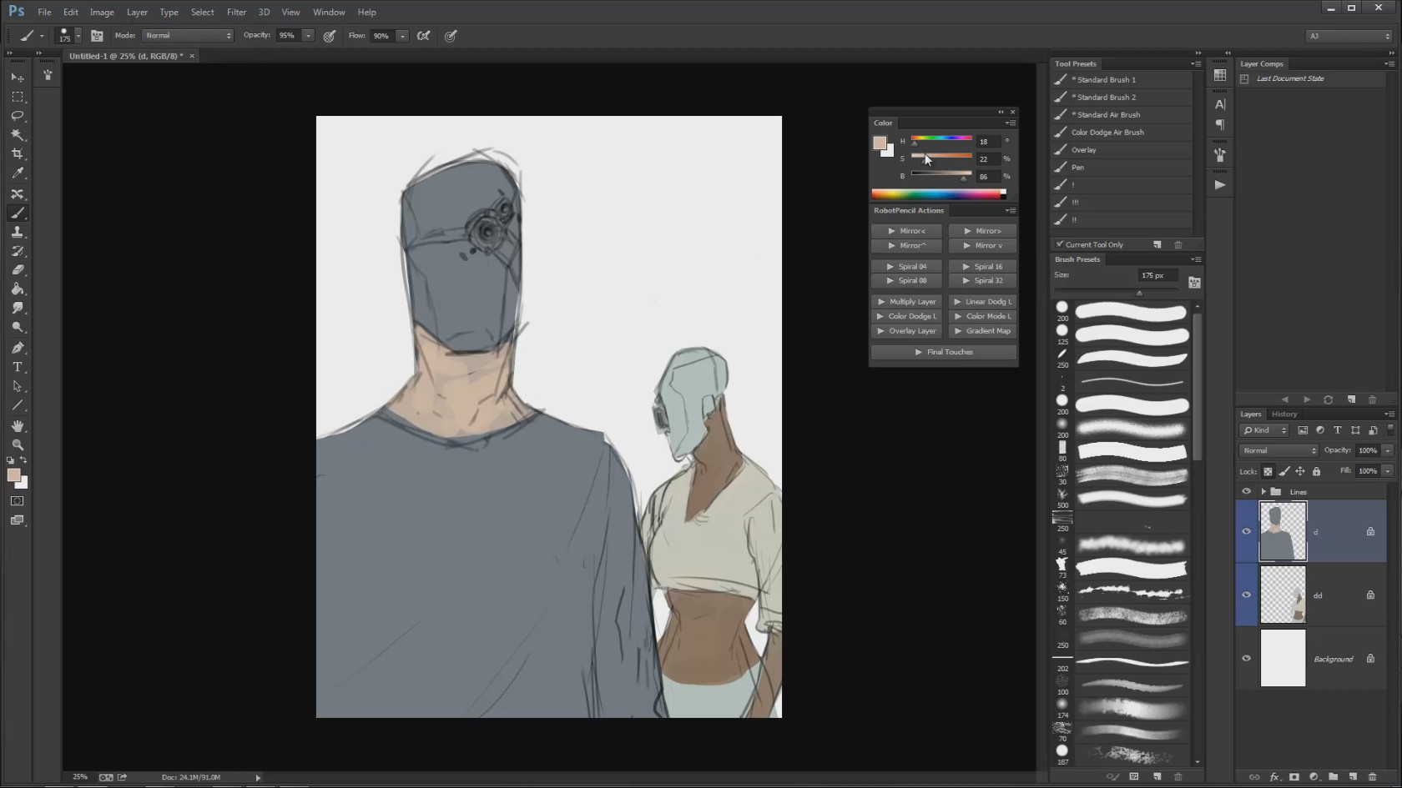Choose the Hand tool

(x=18, y=425)
